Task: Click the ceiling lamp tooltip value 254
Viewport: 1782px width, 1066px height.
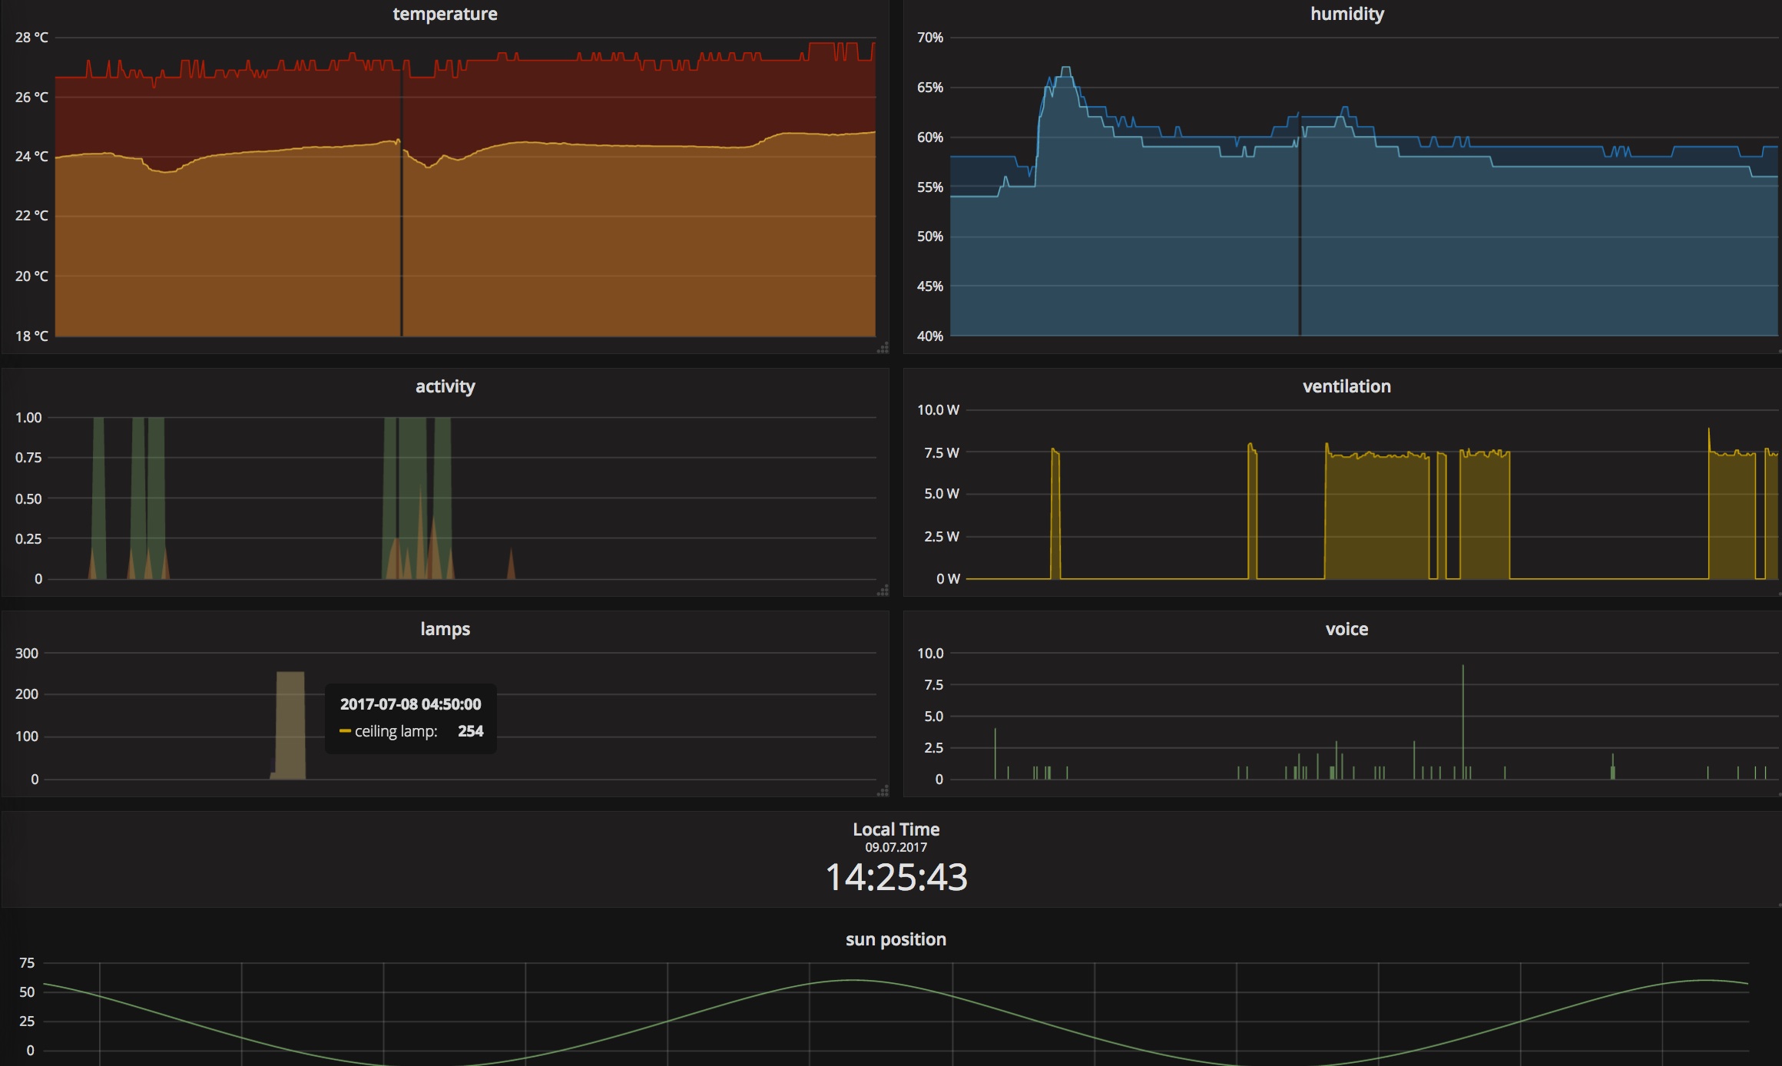Action: (x=470, y=731)
